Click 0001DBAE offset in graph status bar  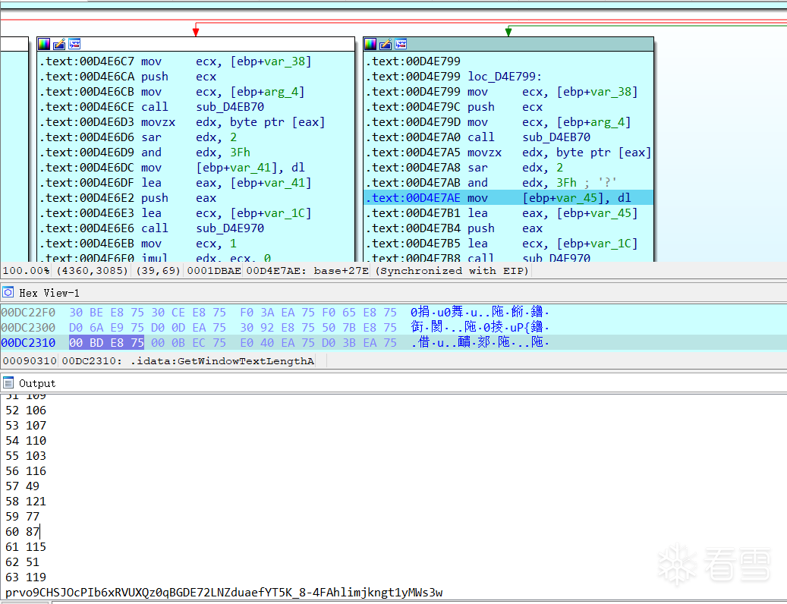[214, 271]
